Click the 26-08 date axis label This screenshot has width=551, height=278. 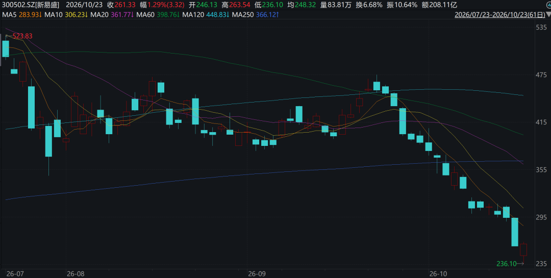pos(75,274)
